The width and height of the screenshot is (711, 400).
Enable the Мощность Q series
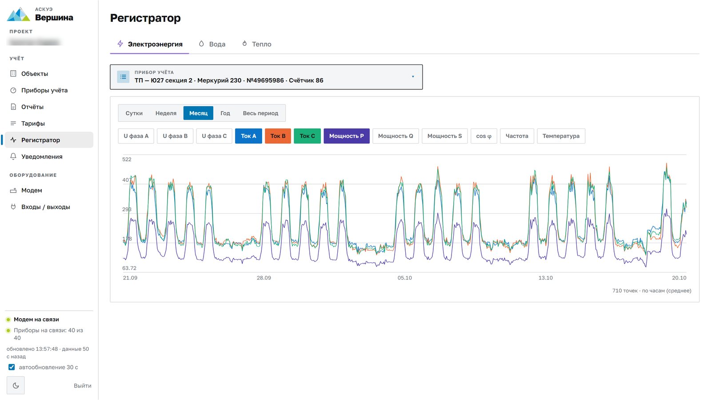pyautogui.click(x=395, y=136)
